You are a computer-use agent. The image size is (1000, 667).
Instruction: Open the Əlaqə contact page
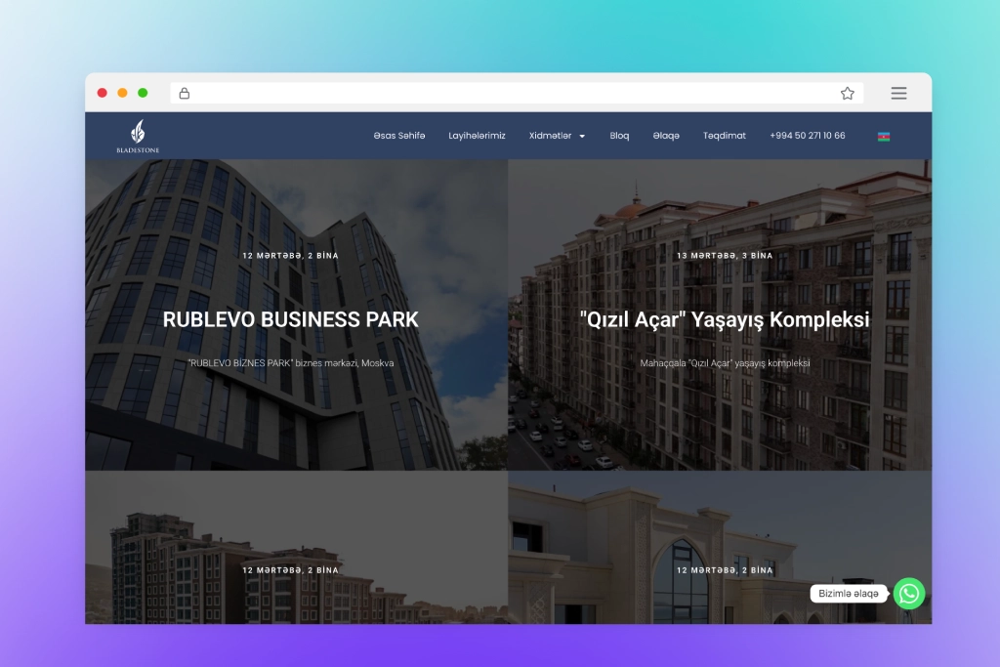click(666, 136)
